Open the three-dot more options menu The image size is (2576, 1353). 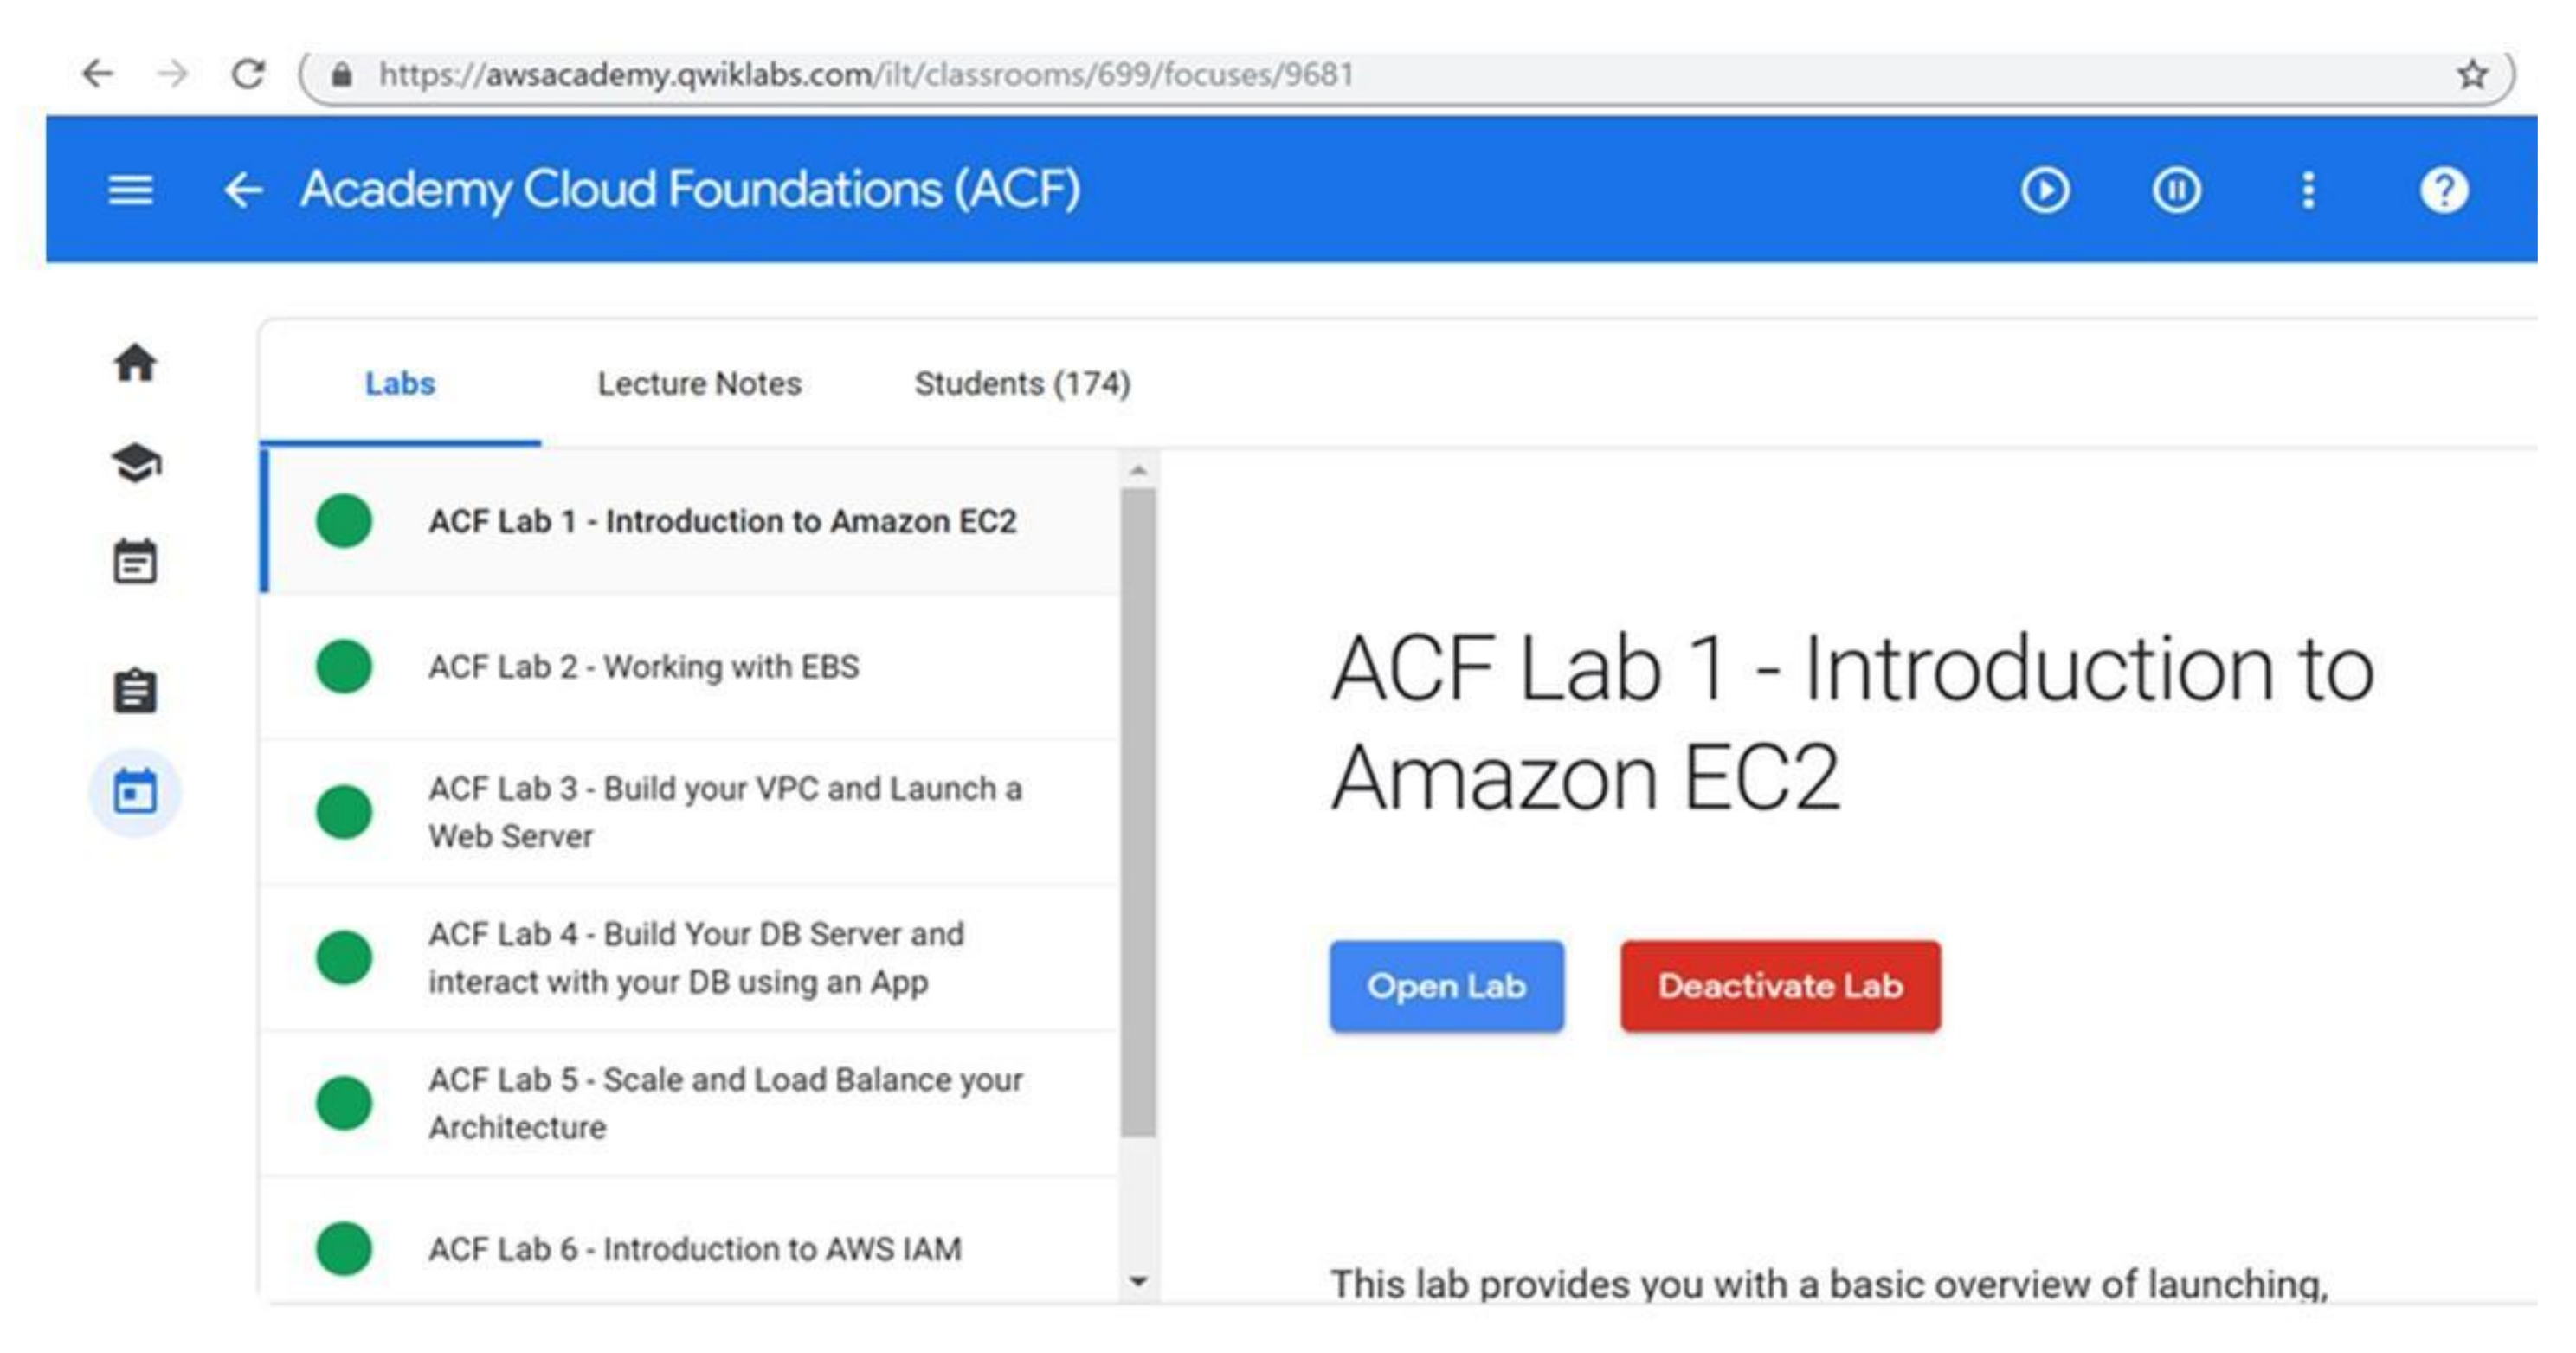pyautogui.click(x=2308, y=190)
